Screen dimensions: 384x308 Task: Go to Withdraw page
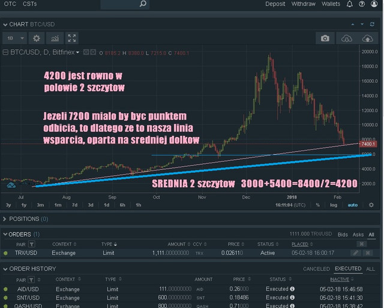click(303, 4)
